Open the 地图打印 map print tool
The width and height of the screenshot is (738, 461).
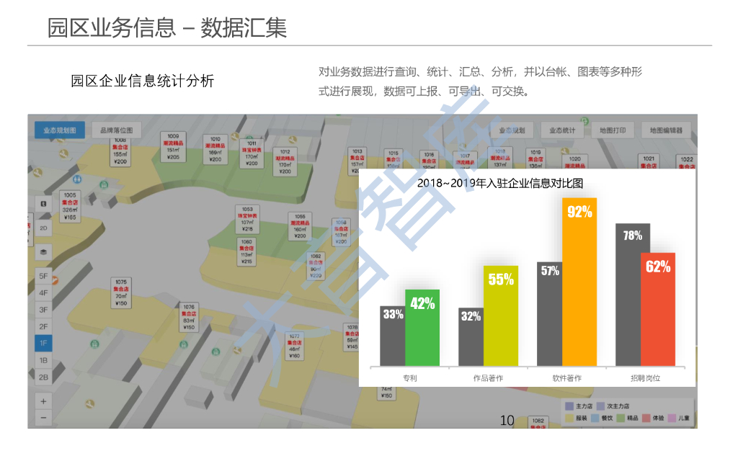tap(613, 130)
